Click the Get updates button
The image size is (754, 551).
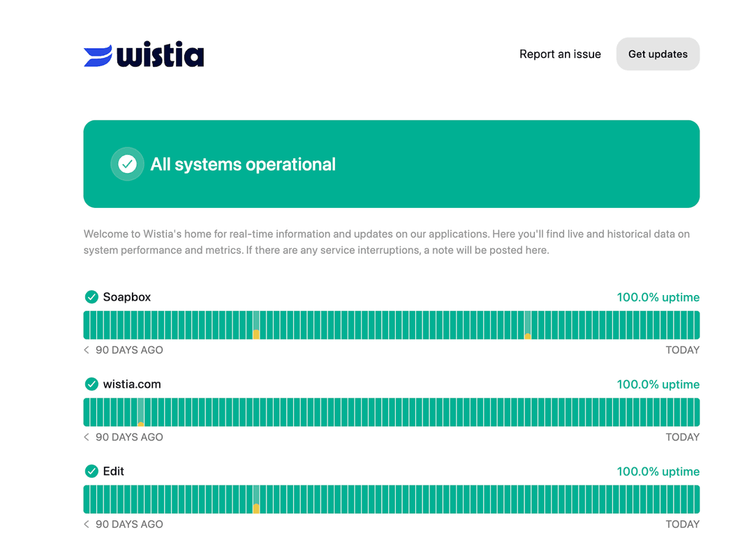pyautogui.click(x=658, y=54)
